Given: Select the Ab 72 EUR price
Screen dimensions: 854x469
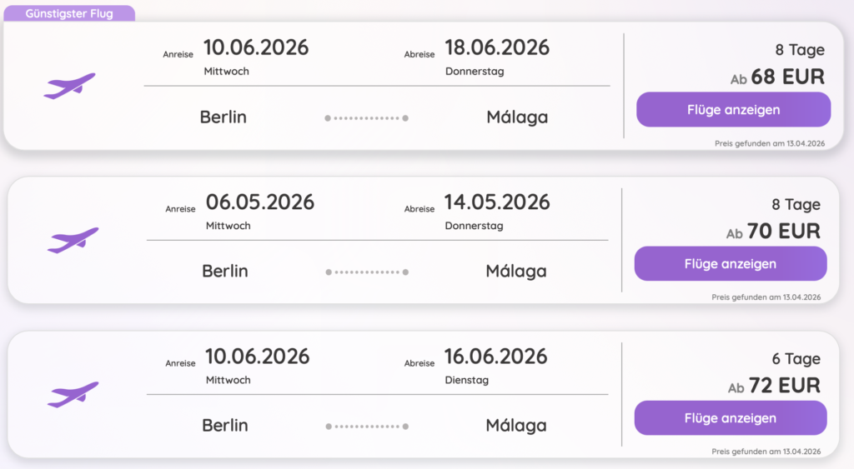Looking at the screenshot, I should [x=774, y=387].
